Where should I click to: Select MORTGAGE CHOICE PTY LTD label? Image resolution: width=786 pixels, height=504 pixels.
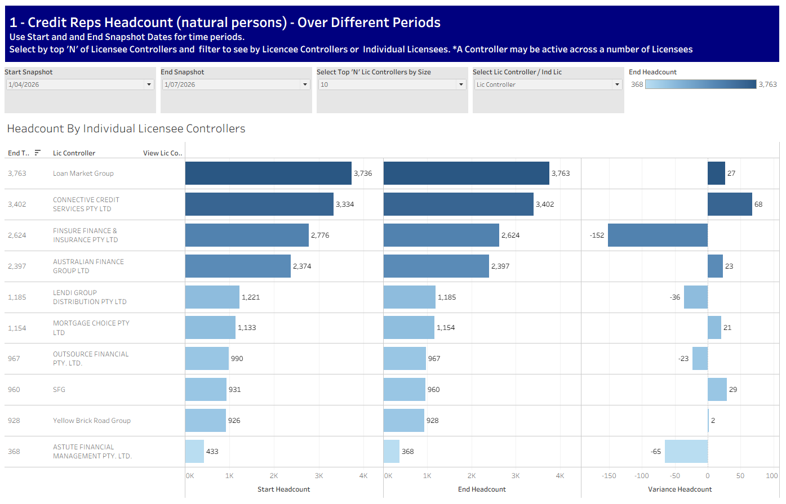91,328
